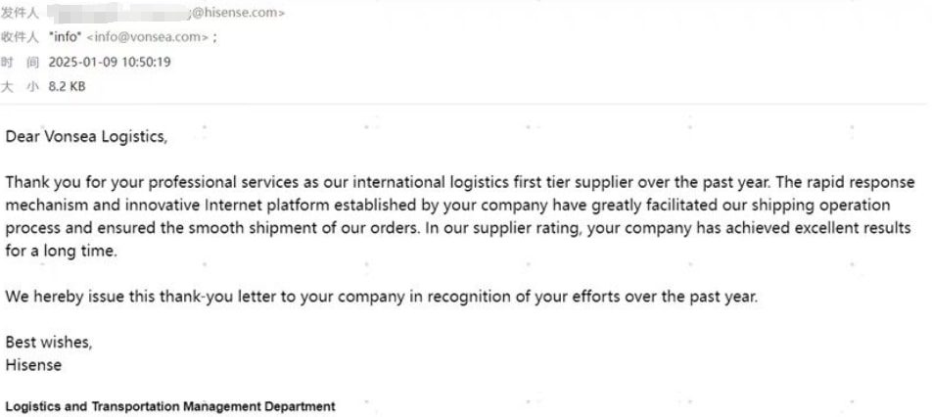This screenshot has height=417, width=932.
Task: Click the 大小 size label
Action: tap(20, 87)
